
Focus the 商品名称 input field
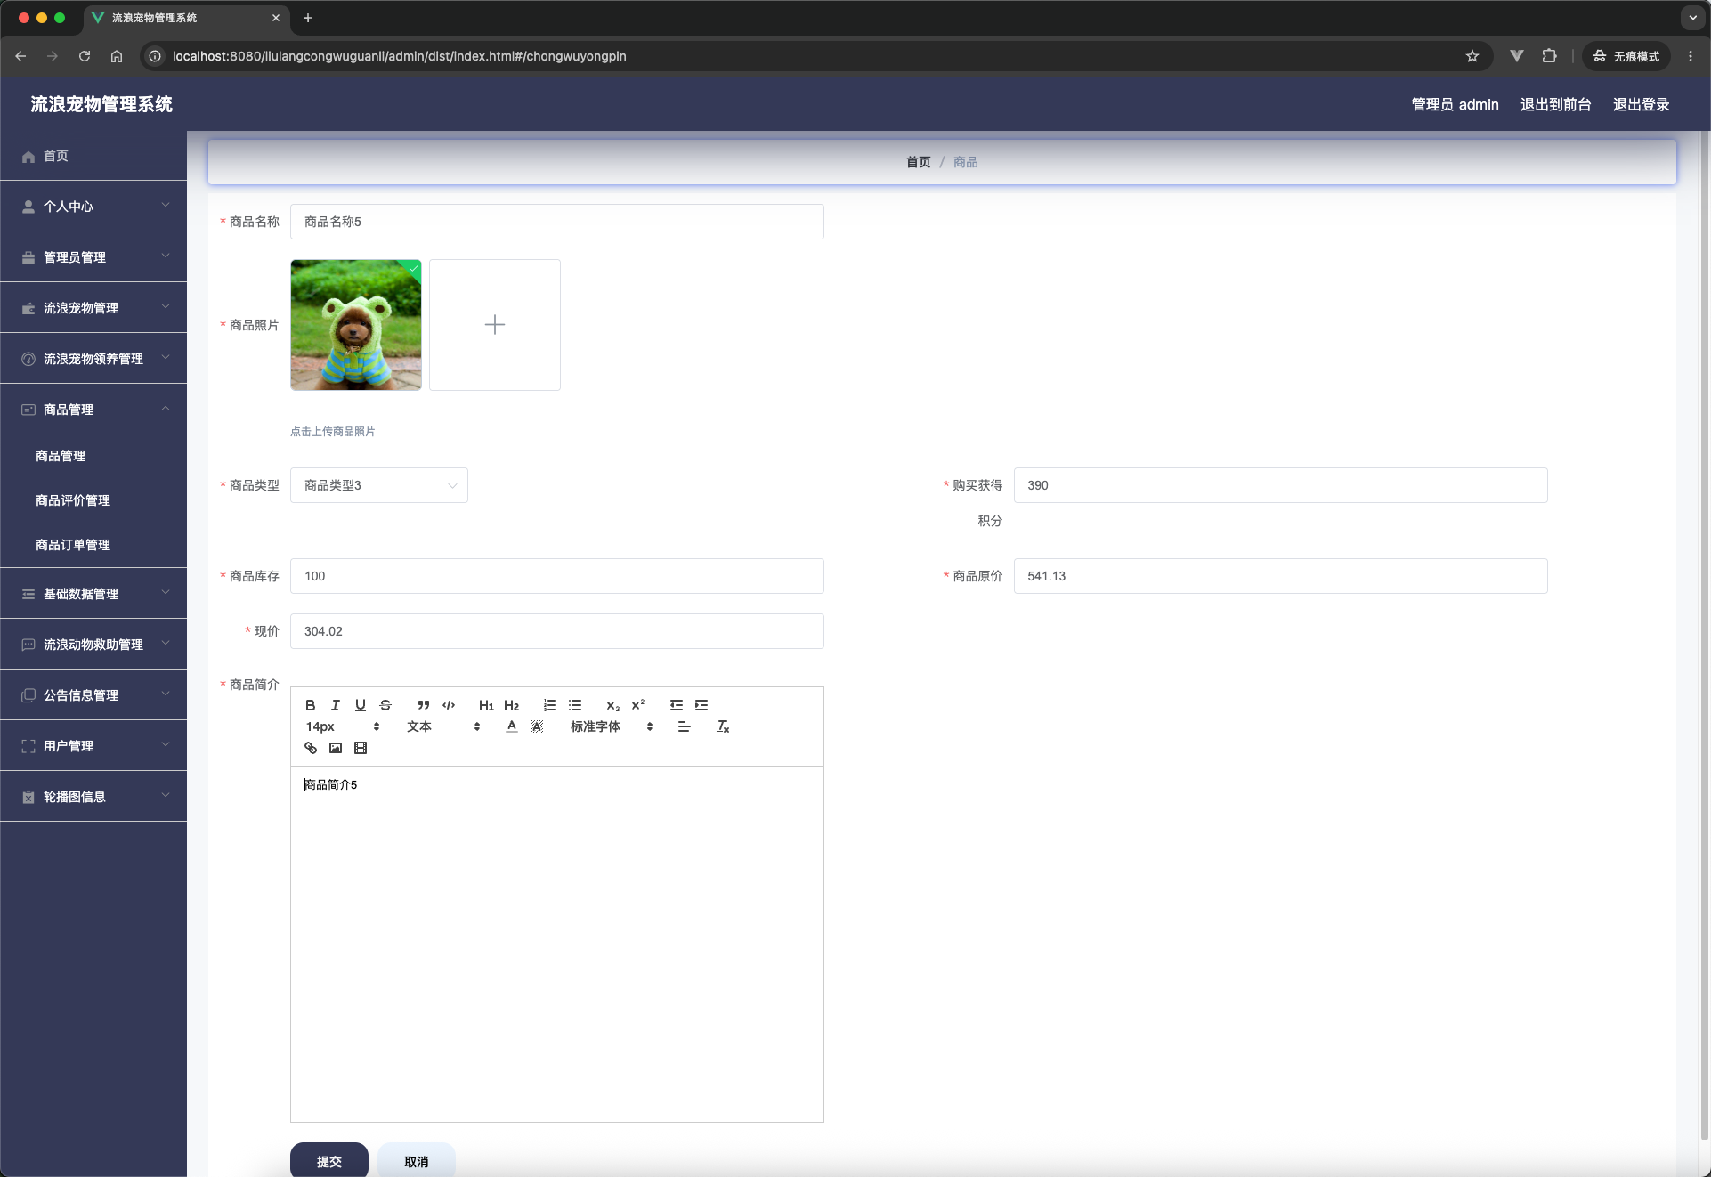coord(557,222)
